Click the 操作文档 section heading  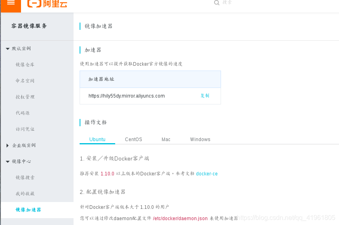[95, 122]
